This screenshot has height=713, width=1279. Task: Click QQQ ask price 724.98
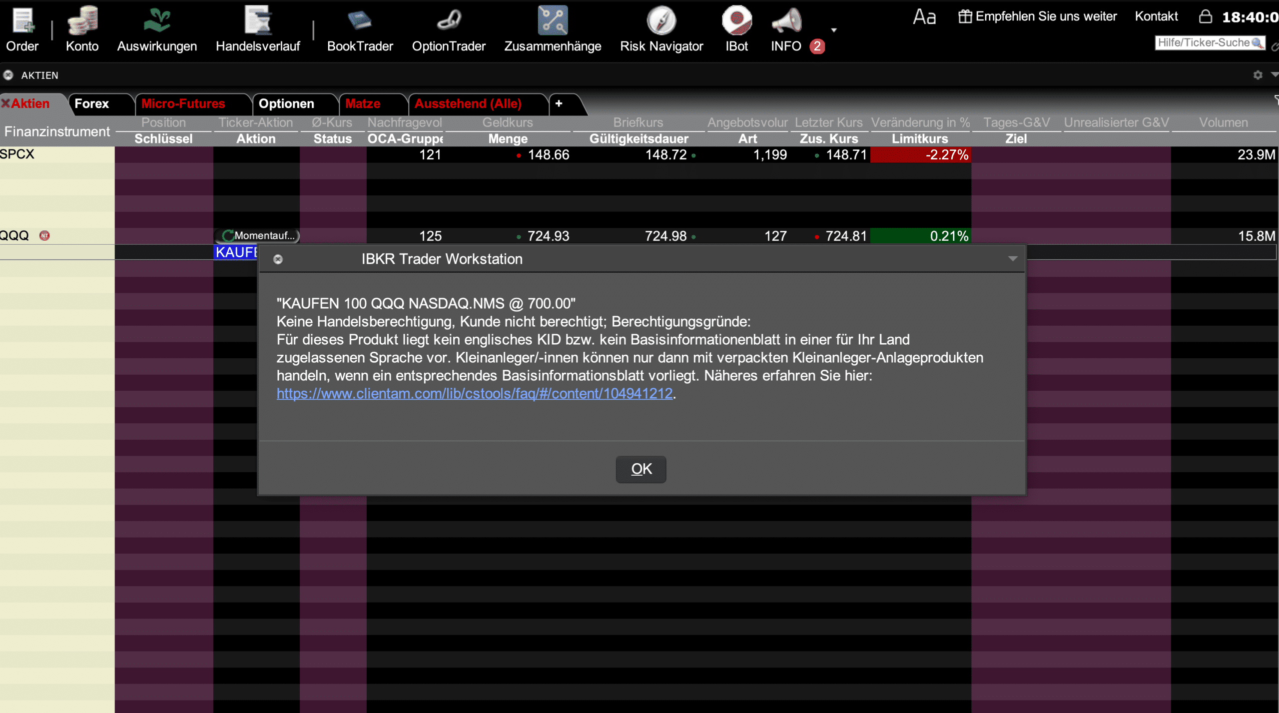click(x=665, y=236)
